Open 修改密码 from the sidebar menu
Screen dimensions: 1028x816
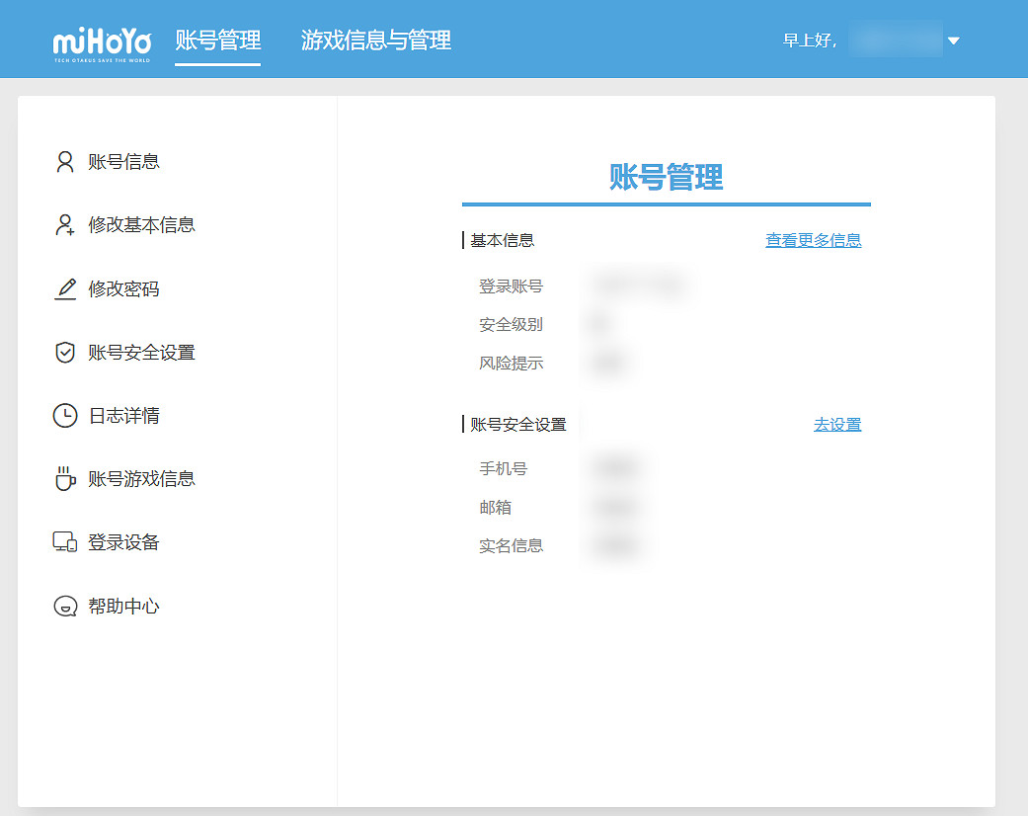pyautogui.click(x=124, y=289)
